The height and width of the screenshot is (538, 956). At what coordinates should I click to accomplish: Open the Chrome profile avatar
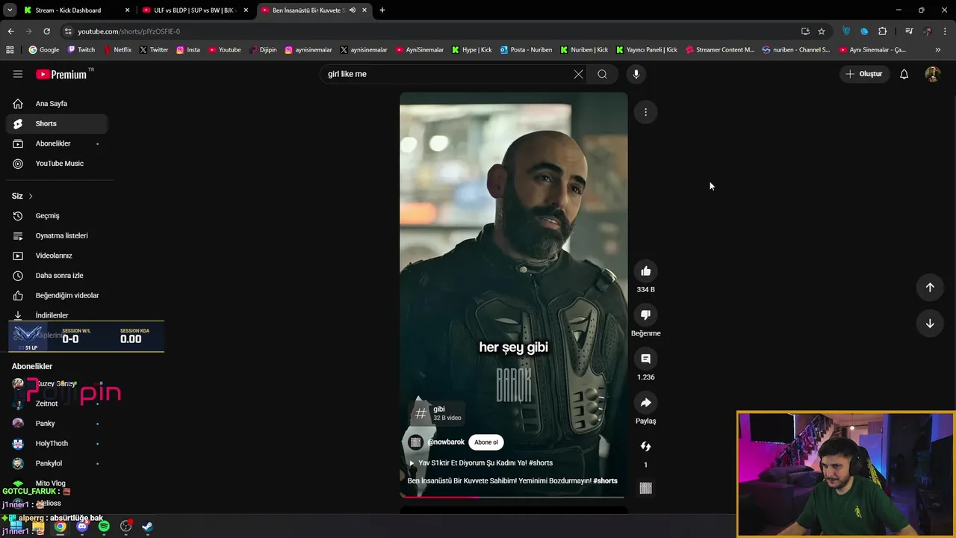(928, 31)
